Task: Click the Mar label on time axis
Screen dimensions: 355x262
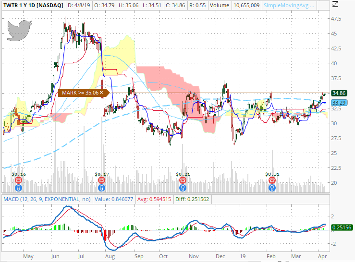Action: tap(296, 256)
